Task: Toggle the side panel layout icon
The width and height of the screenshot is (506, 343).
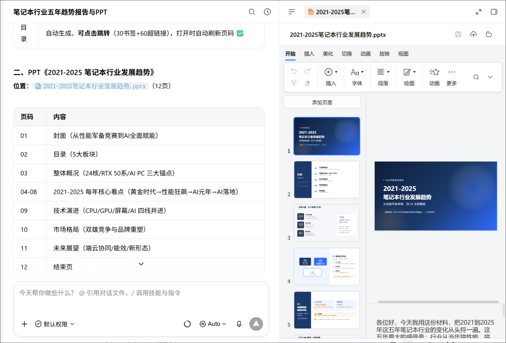Action: [494, 12]
